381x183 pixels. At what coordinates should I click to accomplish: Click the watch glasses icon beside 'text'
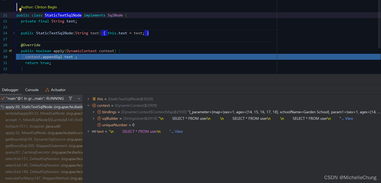click(94, 131)
